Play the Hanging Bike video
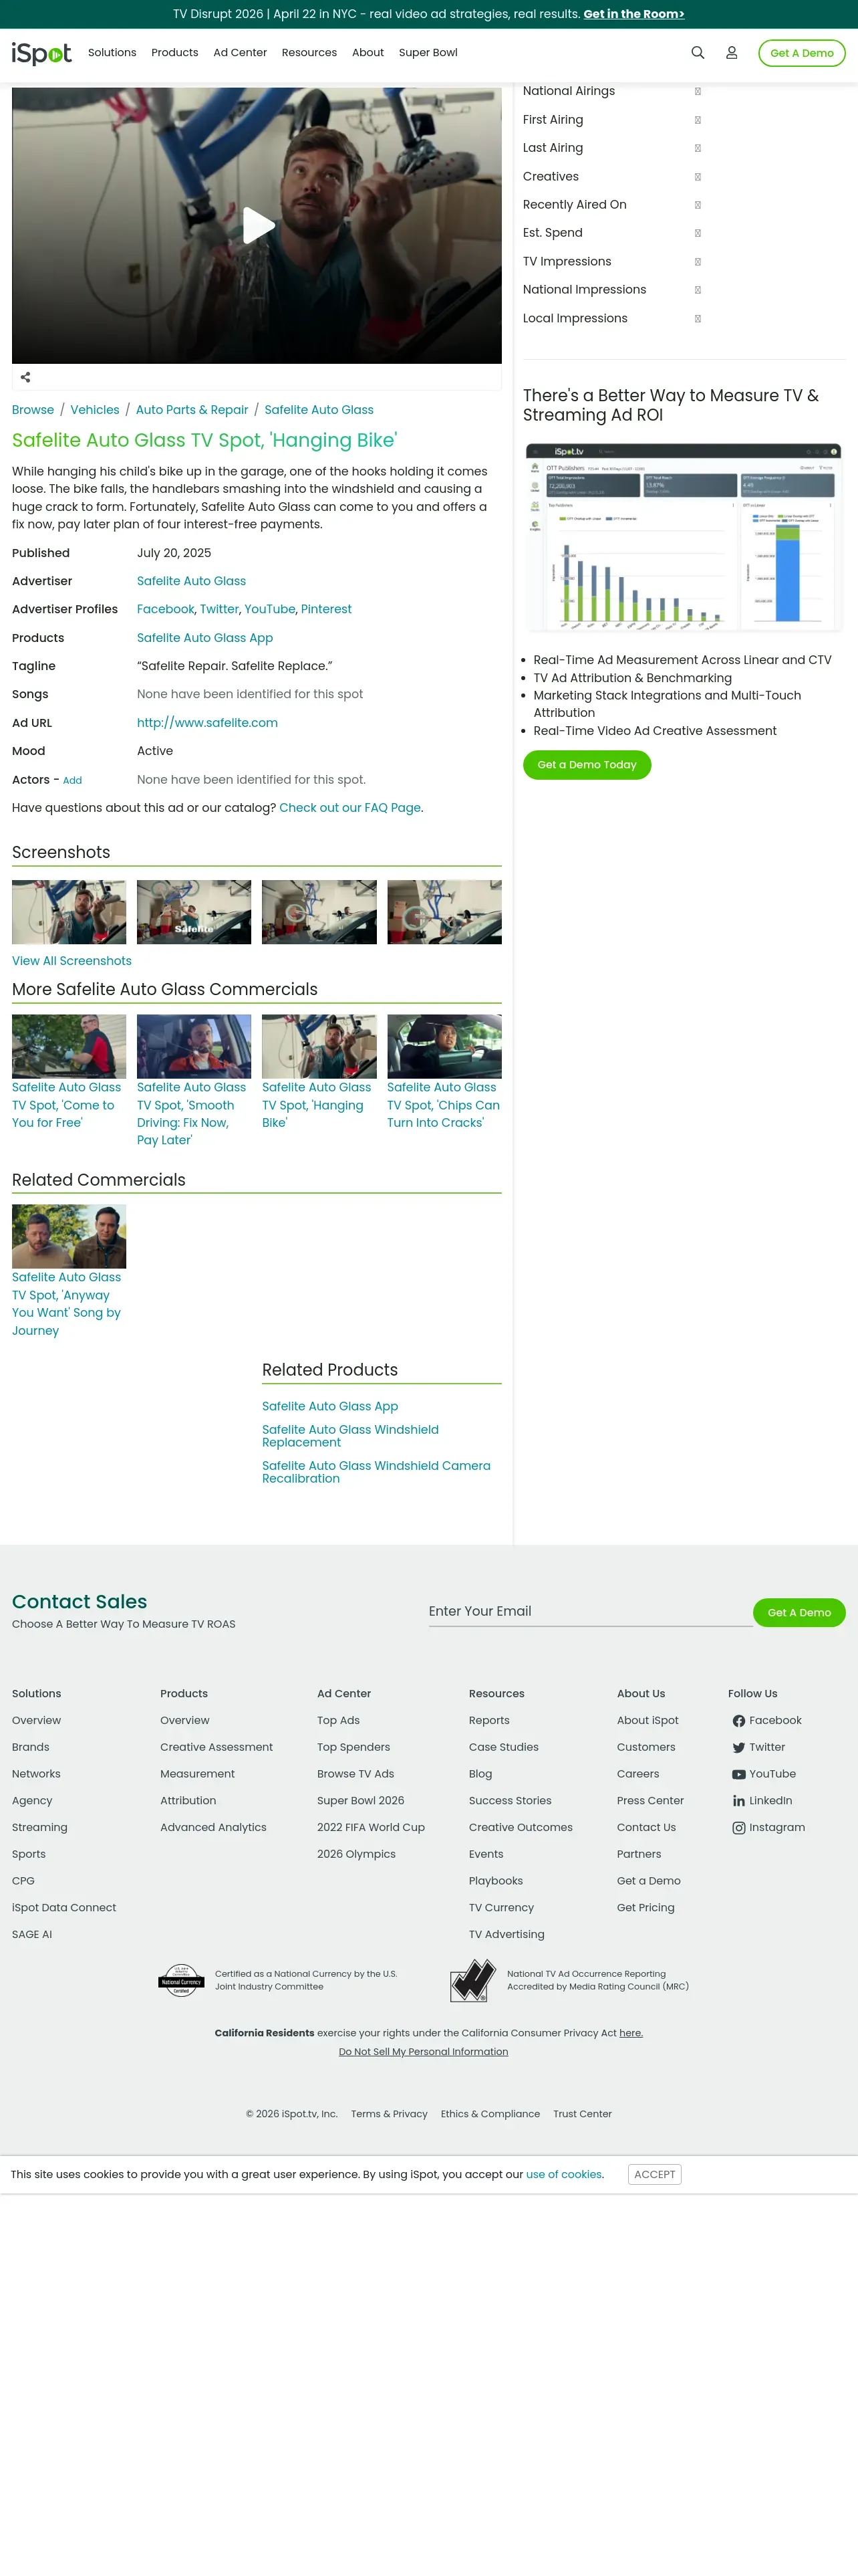Viewport: 858px width, 2576px height. (x=258, y=225)
